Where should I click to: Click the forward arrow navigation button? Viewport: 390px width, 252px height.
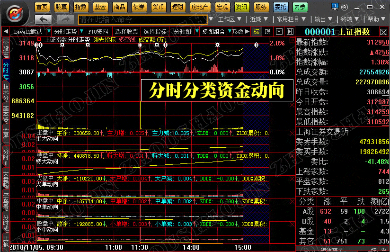66,19
